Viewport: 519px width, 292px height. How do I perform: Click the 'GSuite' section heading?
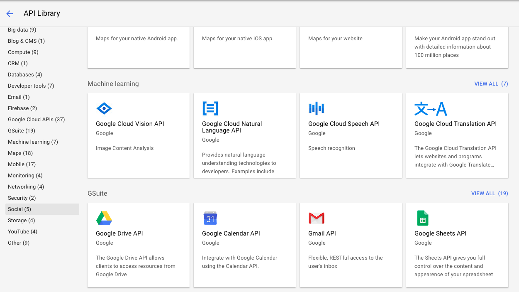pyautogui.click(x=97, y=194)
